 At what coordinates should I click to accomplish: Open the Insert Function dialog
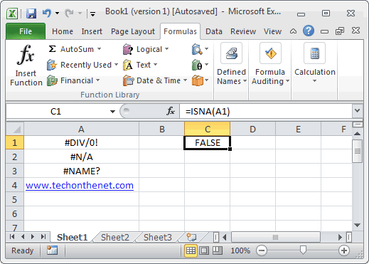point(26,65)
